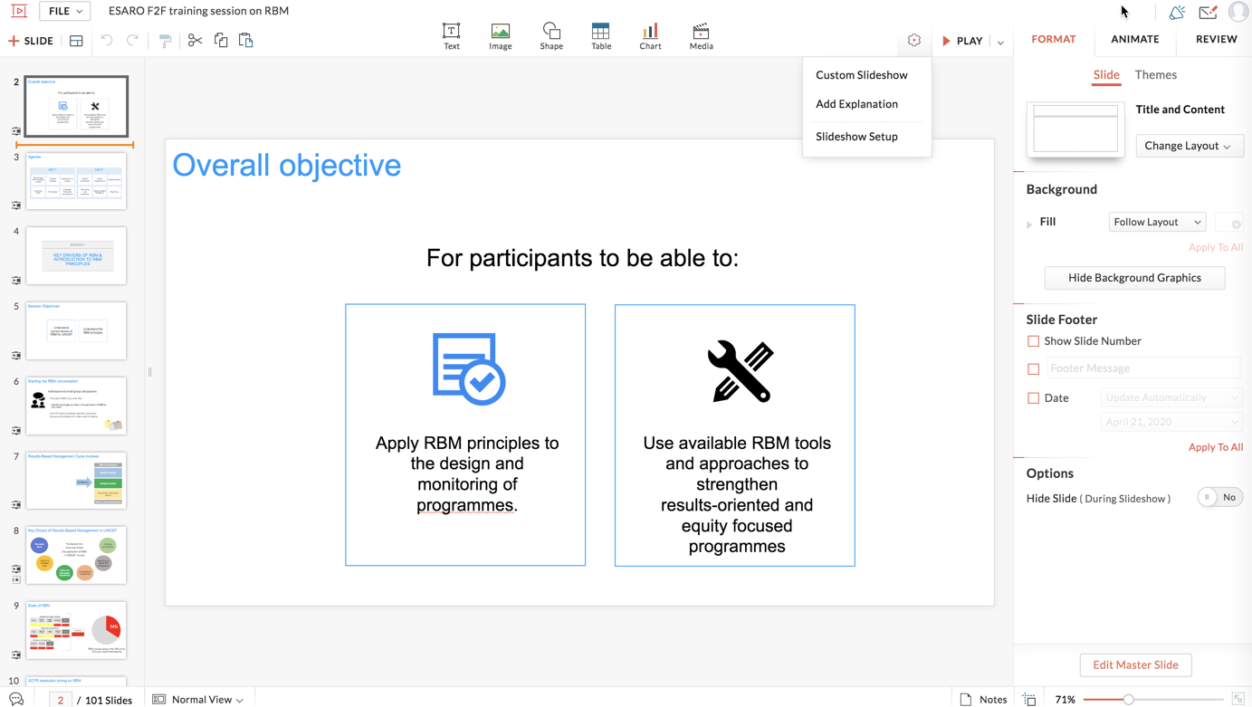1252x707 pixels.
Task: Select the Slide sub-tab
Action: pyautogui.click(x=1106, y=75)
